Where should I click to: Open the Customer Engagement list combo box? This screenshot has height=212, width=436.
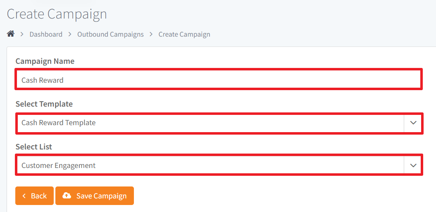(219, 165)
